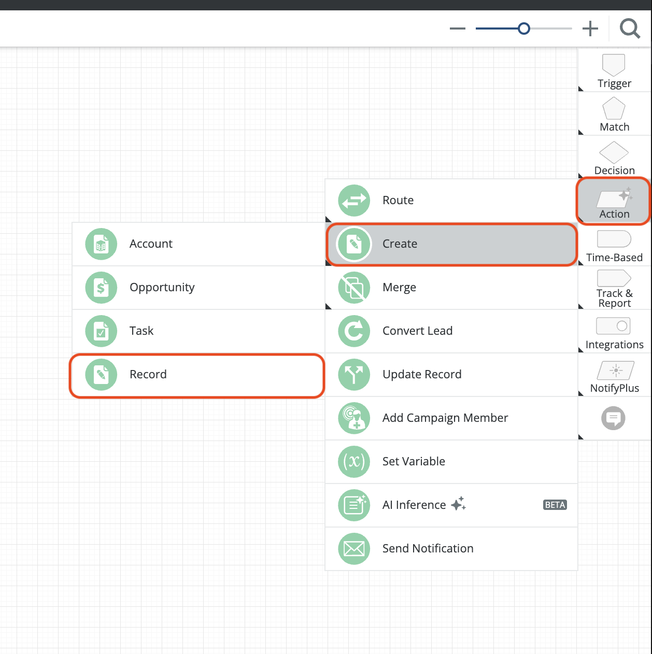The width and height of the screenshot is (652, 654).
Task: Select the AI Inference beta action
Action: click(x=451, y=505)
